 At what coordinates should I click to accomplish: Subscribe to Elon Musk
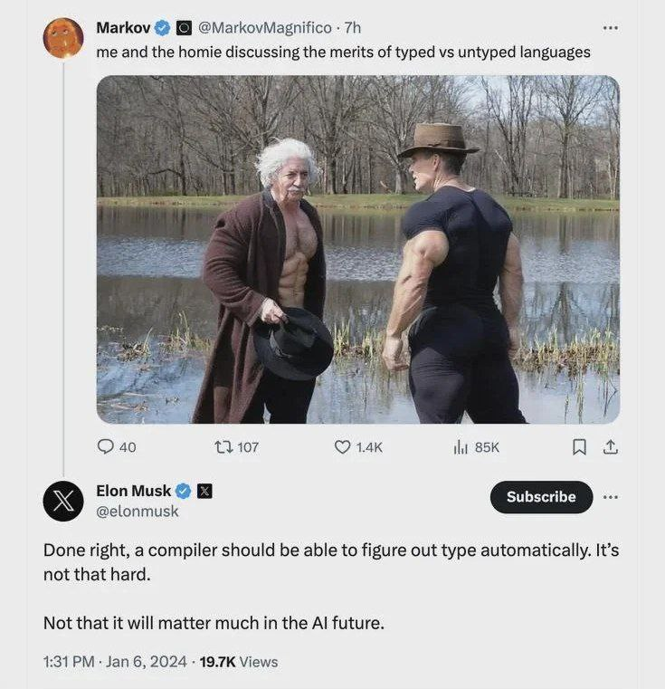[541, 497]
